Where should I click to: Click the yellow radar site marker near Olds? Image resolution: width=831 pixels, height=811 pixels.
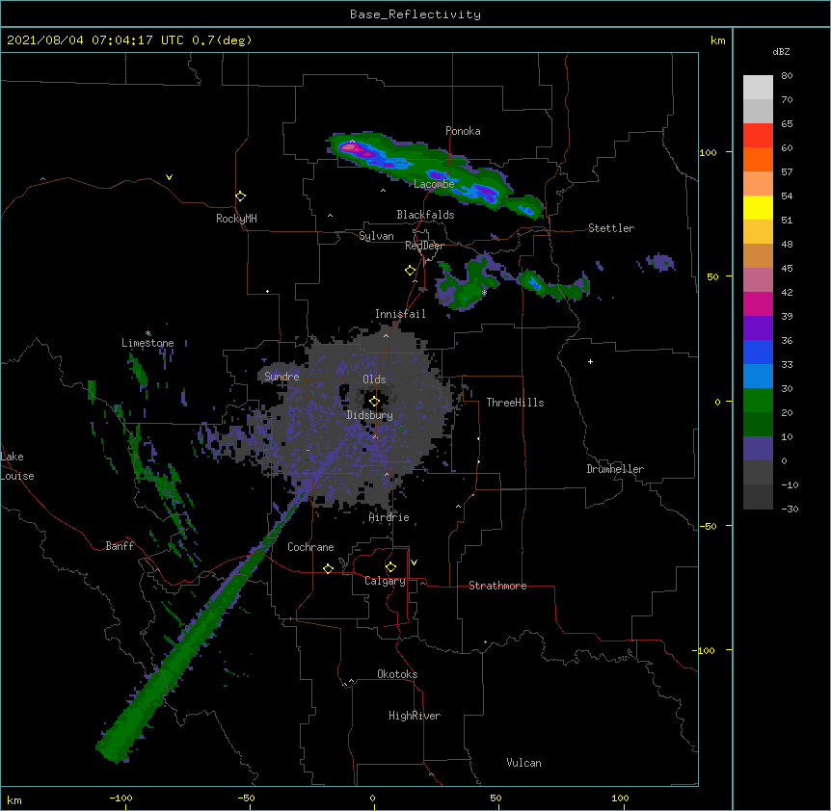[374, 402]
